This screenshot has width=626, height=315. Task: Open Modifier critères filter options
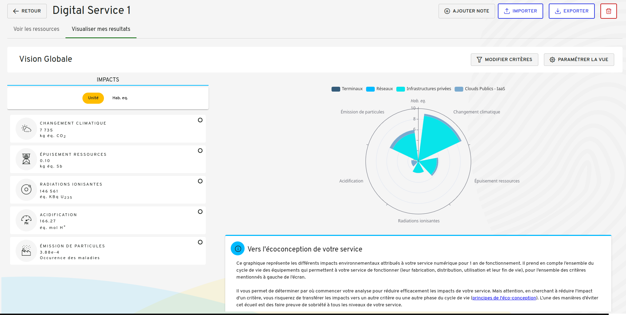point(504,60)
